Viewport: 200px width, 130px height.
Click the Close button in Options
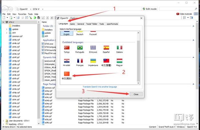click(136, 94)
